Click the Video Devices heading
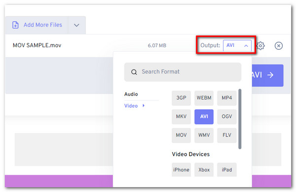 (x=190, y=154)
